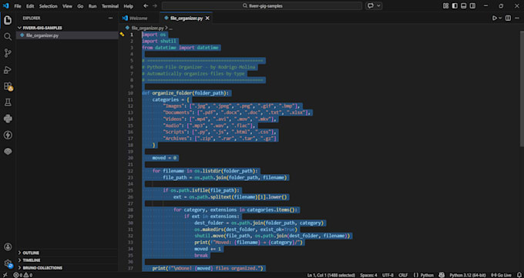This screenshot has width=524, height=278.
Task: Collapse the FIVERR-GIG-SAMPLES folder section
Action: pyautogui.click(x=67, y=28)
